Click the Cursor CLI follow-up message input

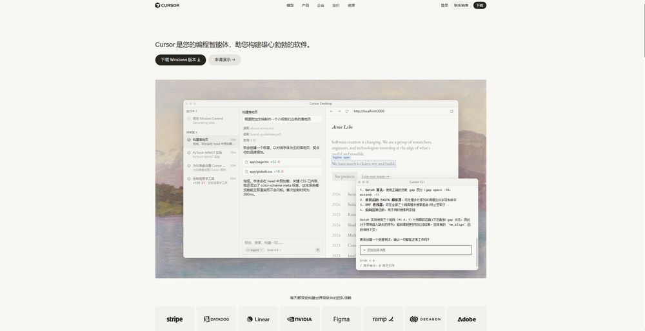[x=415, y=250]
